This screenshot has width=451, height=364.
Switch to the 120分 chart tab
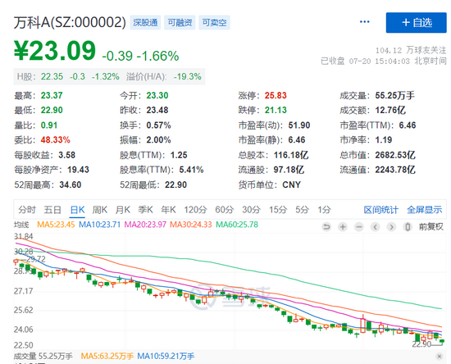[195, 210]
